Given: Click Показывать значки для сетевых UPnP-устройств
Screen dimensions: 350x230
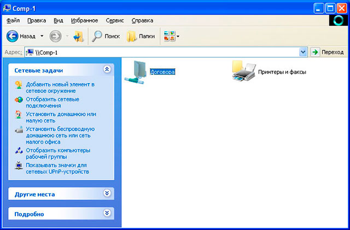Looking at the screenshot, I should (x=57, y=168).
